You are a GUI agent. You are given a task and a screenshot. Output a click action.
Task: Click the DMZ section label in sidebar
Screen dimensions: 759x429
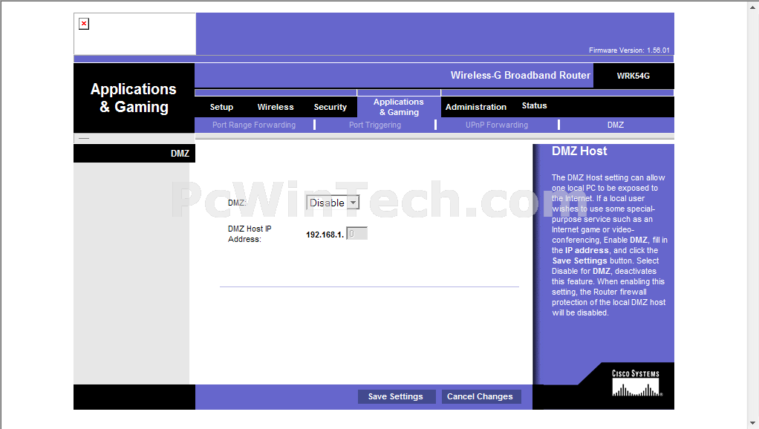pos(180,154)
